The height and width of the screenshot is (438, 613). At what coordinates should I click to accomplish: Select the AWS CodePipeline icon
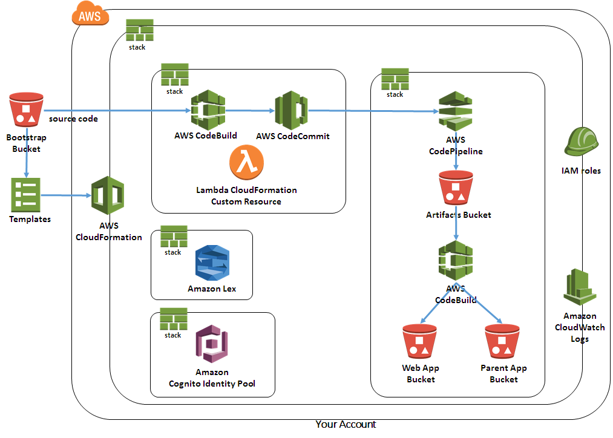(456, 111)
